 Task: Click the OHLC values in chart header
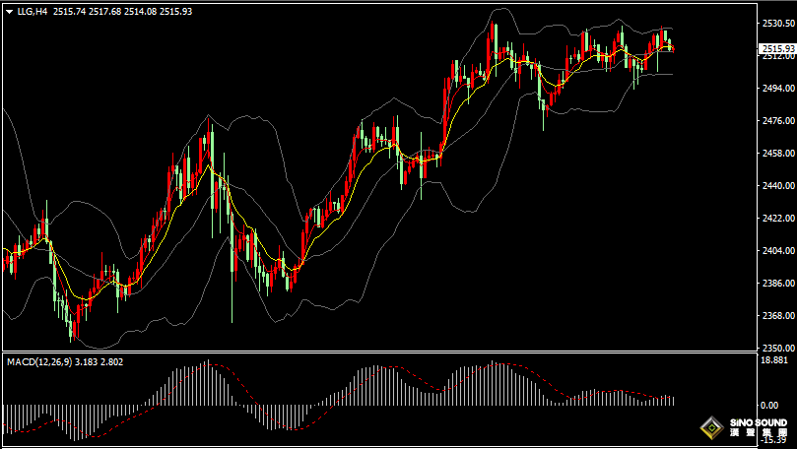123,10
